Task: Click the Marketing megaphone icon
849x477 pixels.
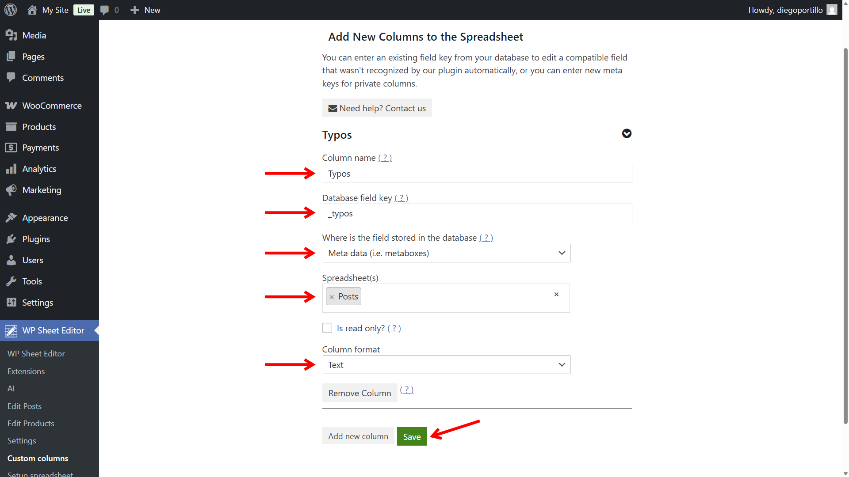Action: (11, 190)
